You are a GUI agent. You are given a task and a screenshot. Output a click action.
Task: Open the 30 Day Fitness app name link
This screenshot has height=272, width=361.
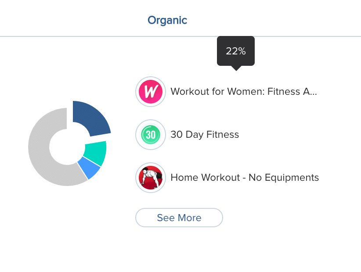tap(205, 135)
